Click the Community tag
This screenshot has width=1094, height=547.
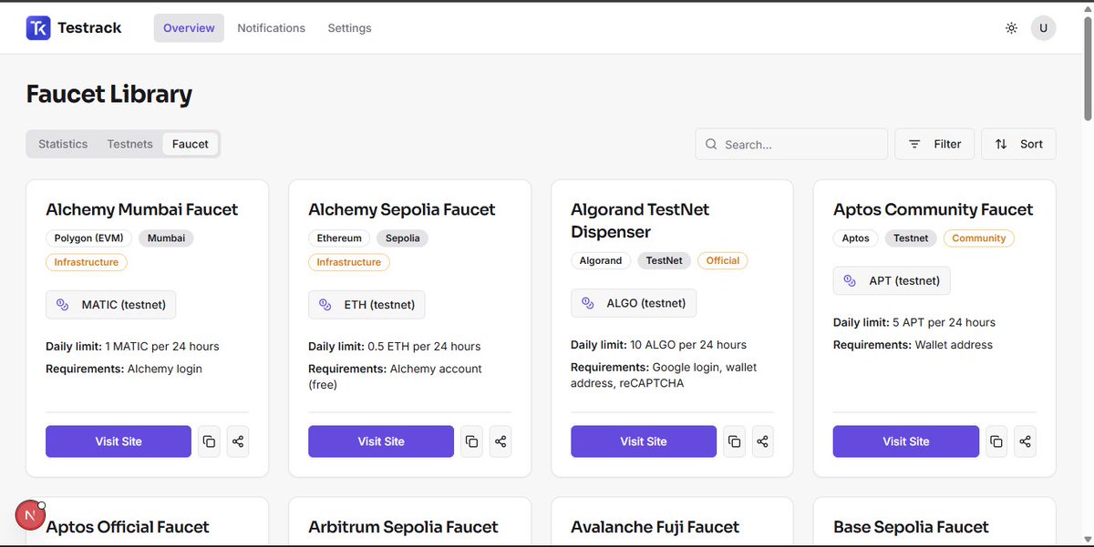click(x=979, y=238)
